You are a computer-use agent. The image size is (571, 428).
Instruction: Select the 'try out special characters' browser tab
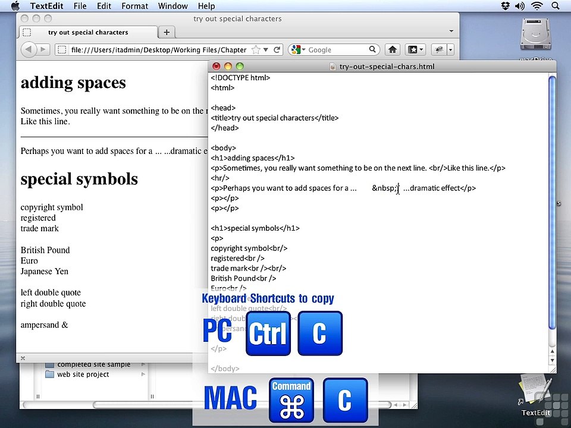[x=88, y=32]
